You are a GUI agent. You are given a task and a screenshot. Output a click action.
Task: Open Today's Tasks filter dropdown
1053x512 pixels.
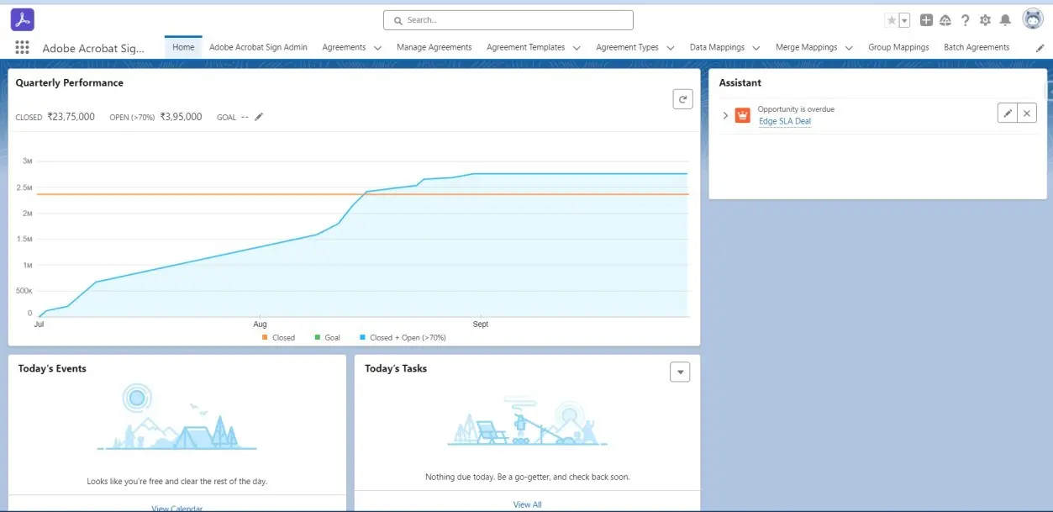pyautogui.click(x=679, y=372)
